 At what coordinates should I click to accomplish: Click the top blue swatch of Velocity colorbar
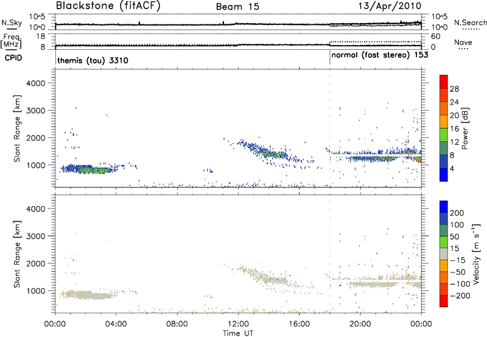click(444, 206)
